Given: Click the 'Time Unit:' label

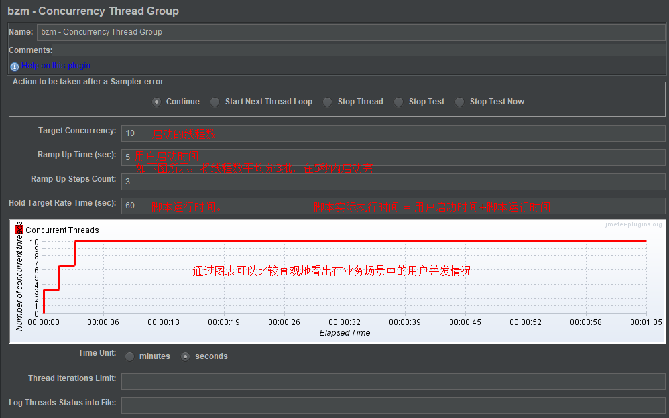Looking at the screenshot, I should [97, 353].
